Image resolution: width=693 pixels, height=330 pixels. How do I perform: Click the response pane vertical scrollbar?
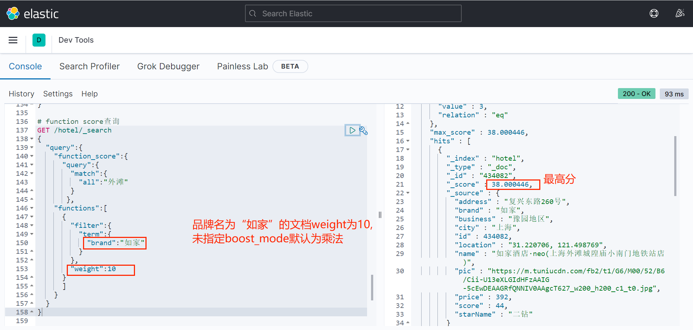(x=675, y=166)
